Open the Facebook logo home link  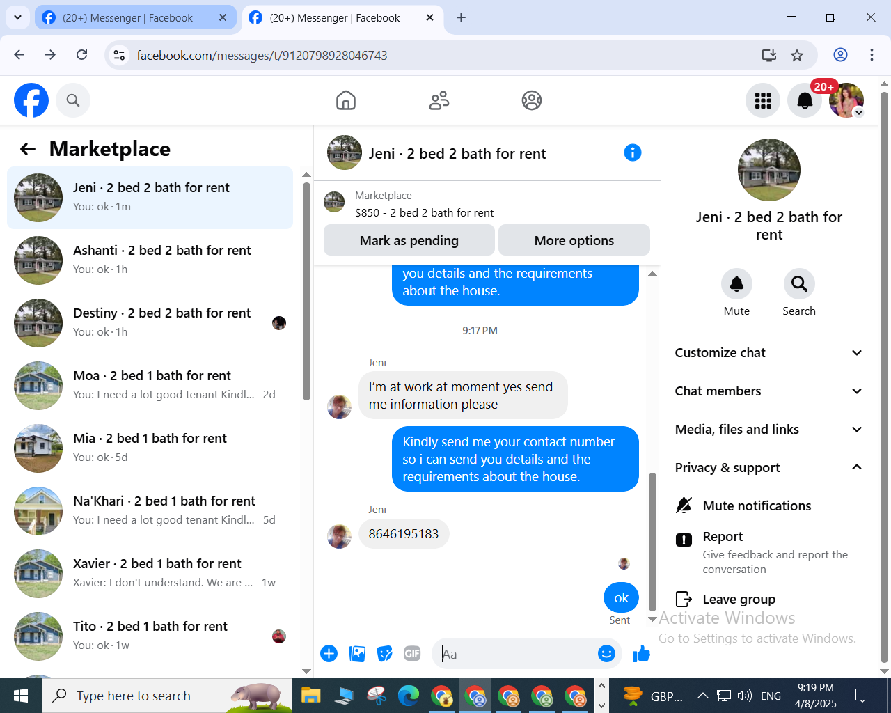tap(31, 100)
